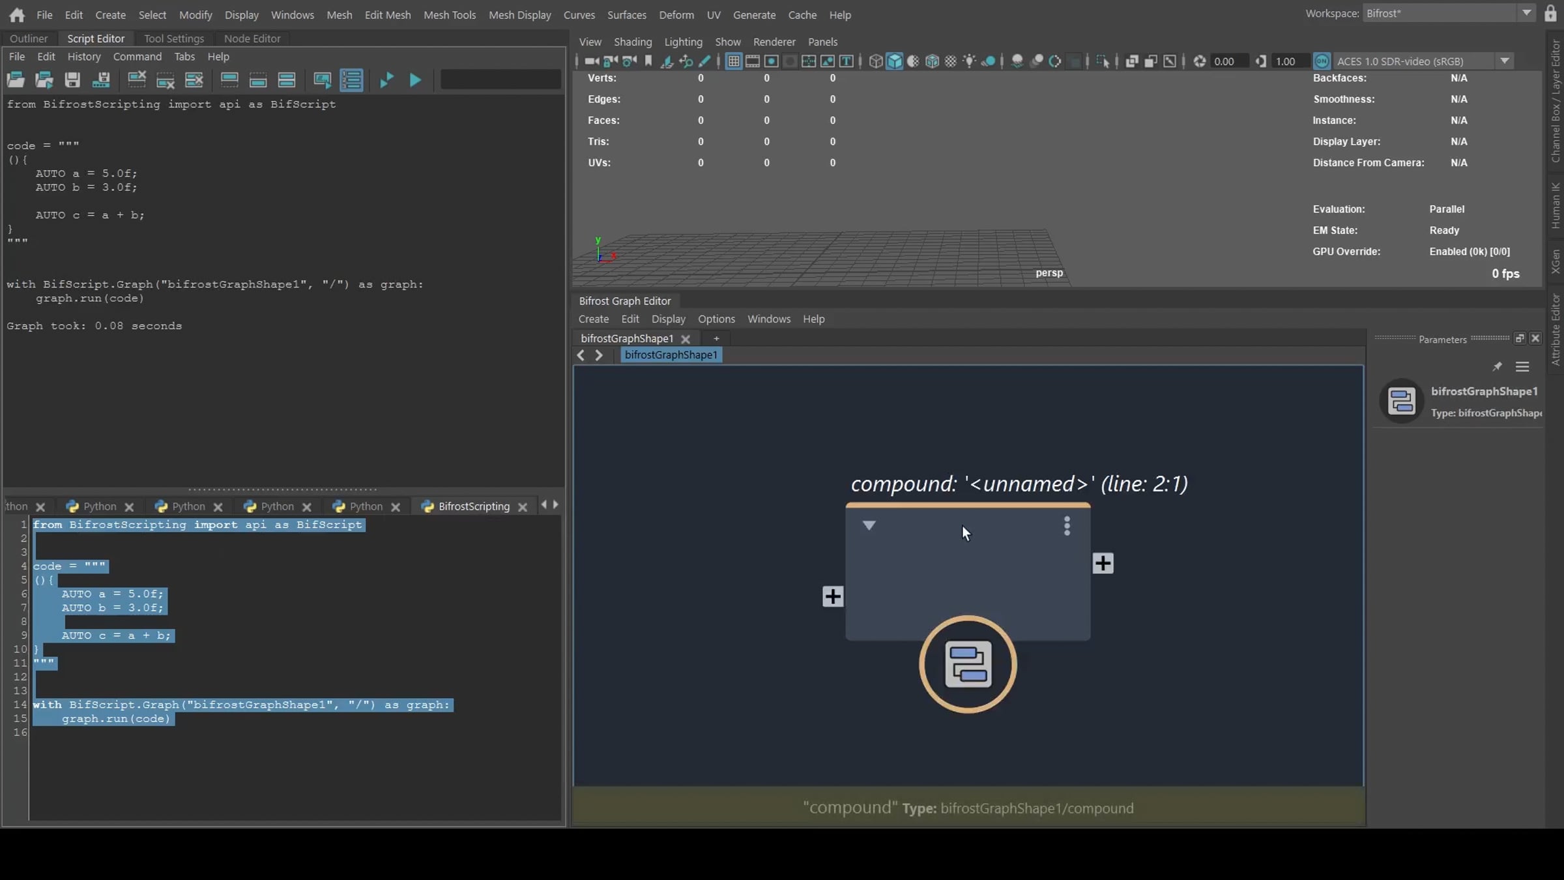
Task: Click the Clear All icon
Action: (194, 80)
